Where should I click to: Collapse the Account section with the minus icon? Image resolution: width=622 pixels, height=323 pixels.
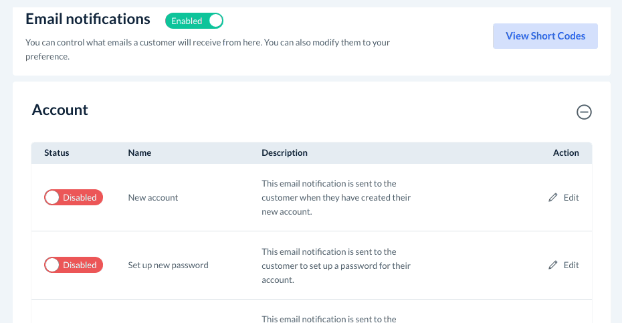pos(584,112)
